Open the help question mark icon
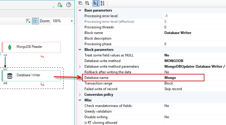226x125 pixels. click(69, 5)
